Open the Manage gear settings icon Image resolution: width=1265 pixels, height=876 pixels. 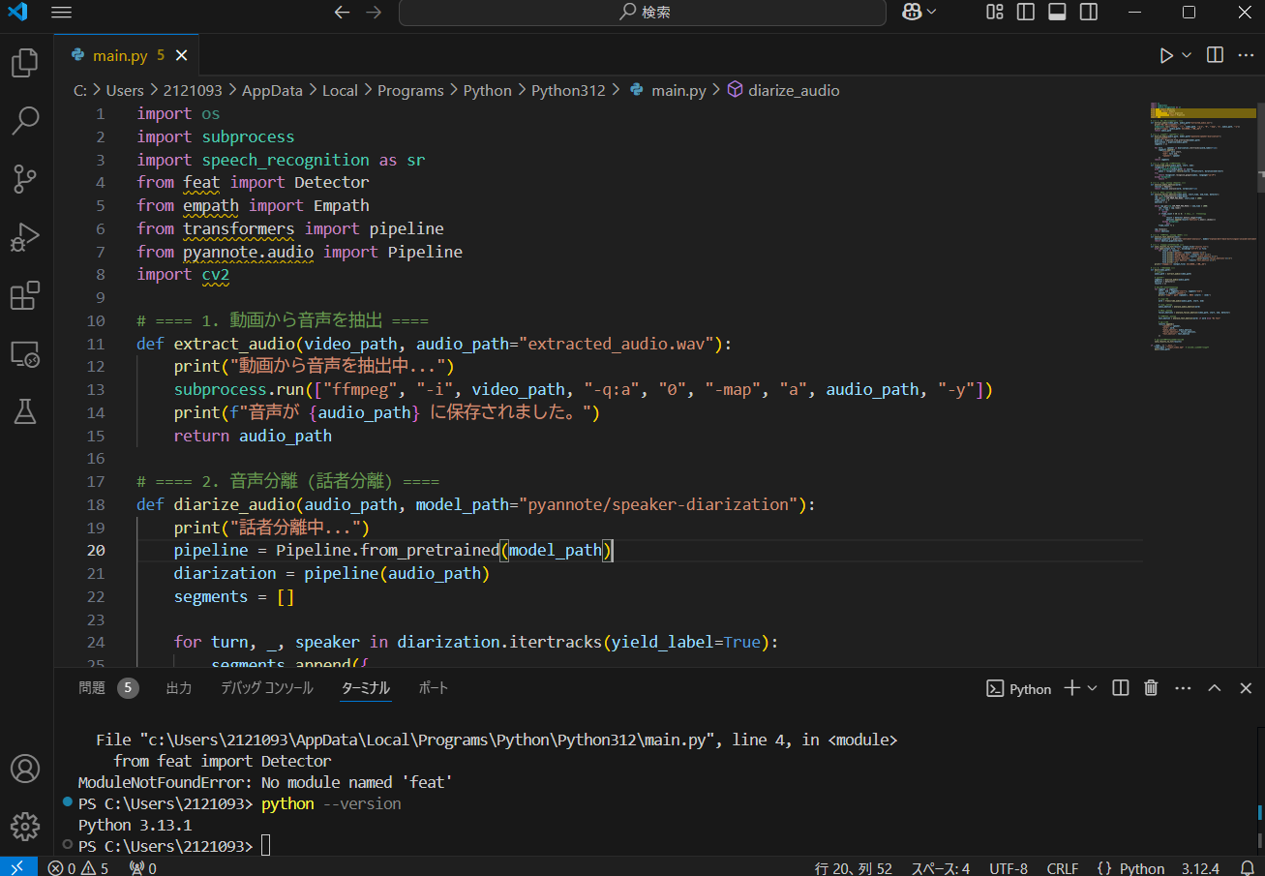[x=24, y=826]
